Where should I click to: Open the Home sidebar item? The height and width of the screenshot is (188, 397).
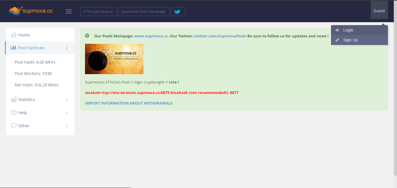(40, 35)
